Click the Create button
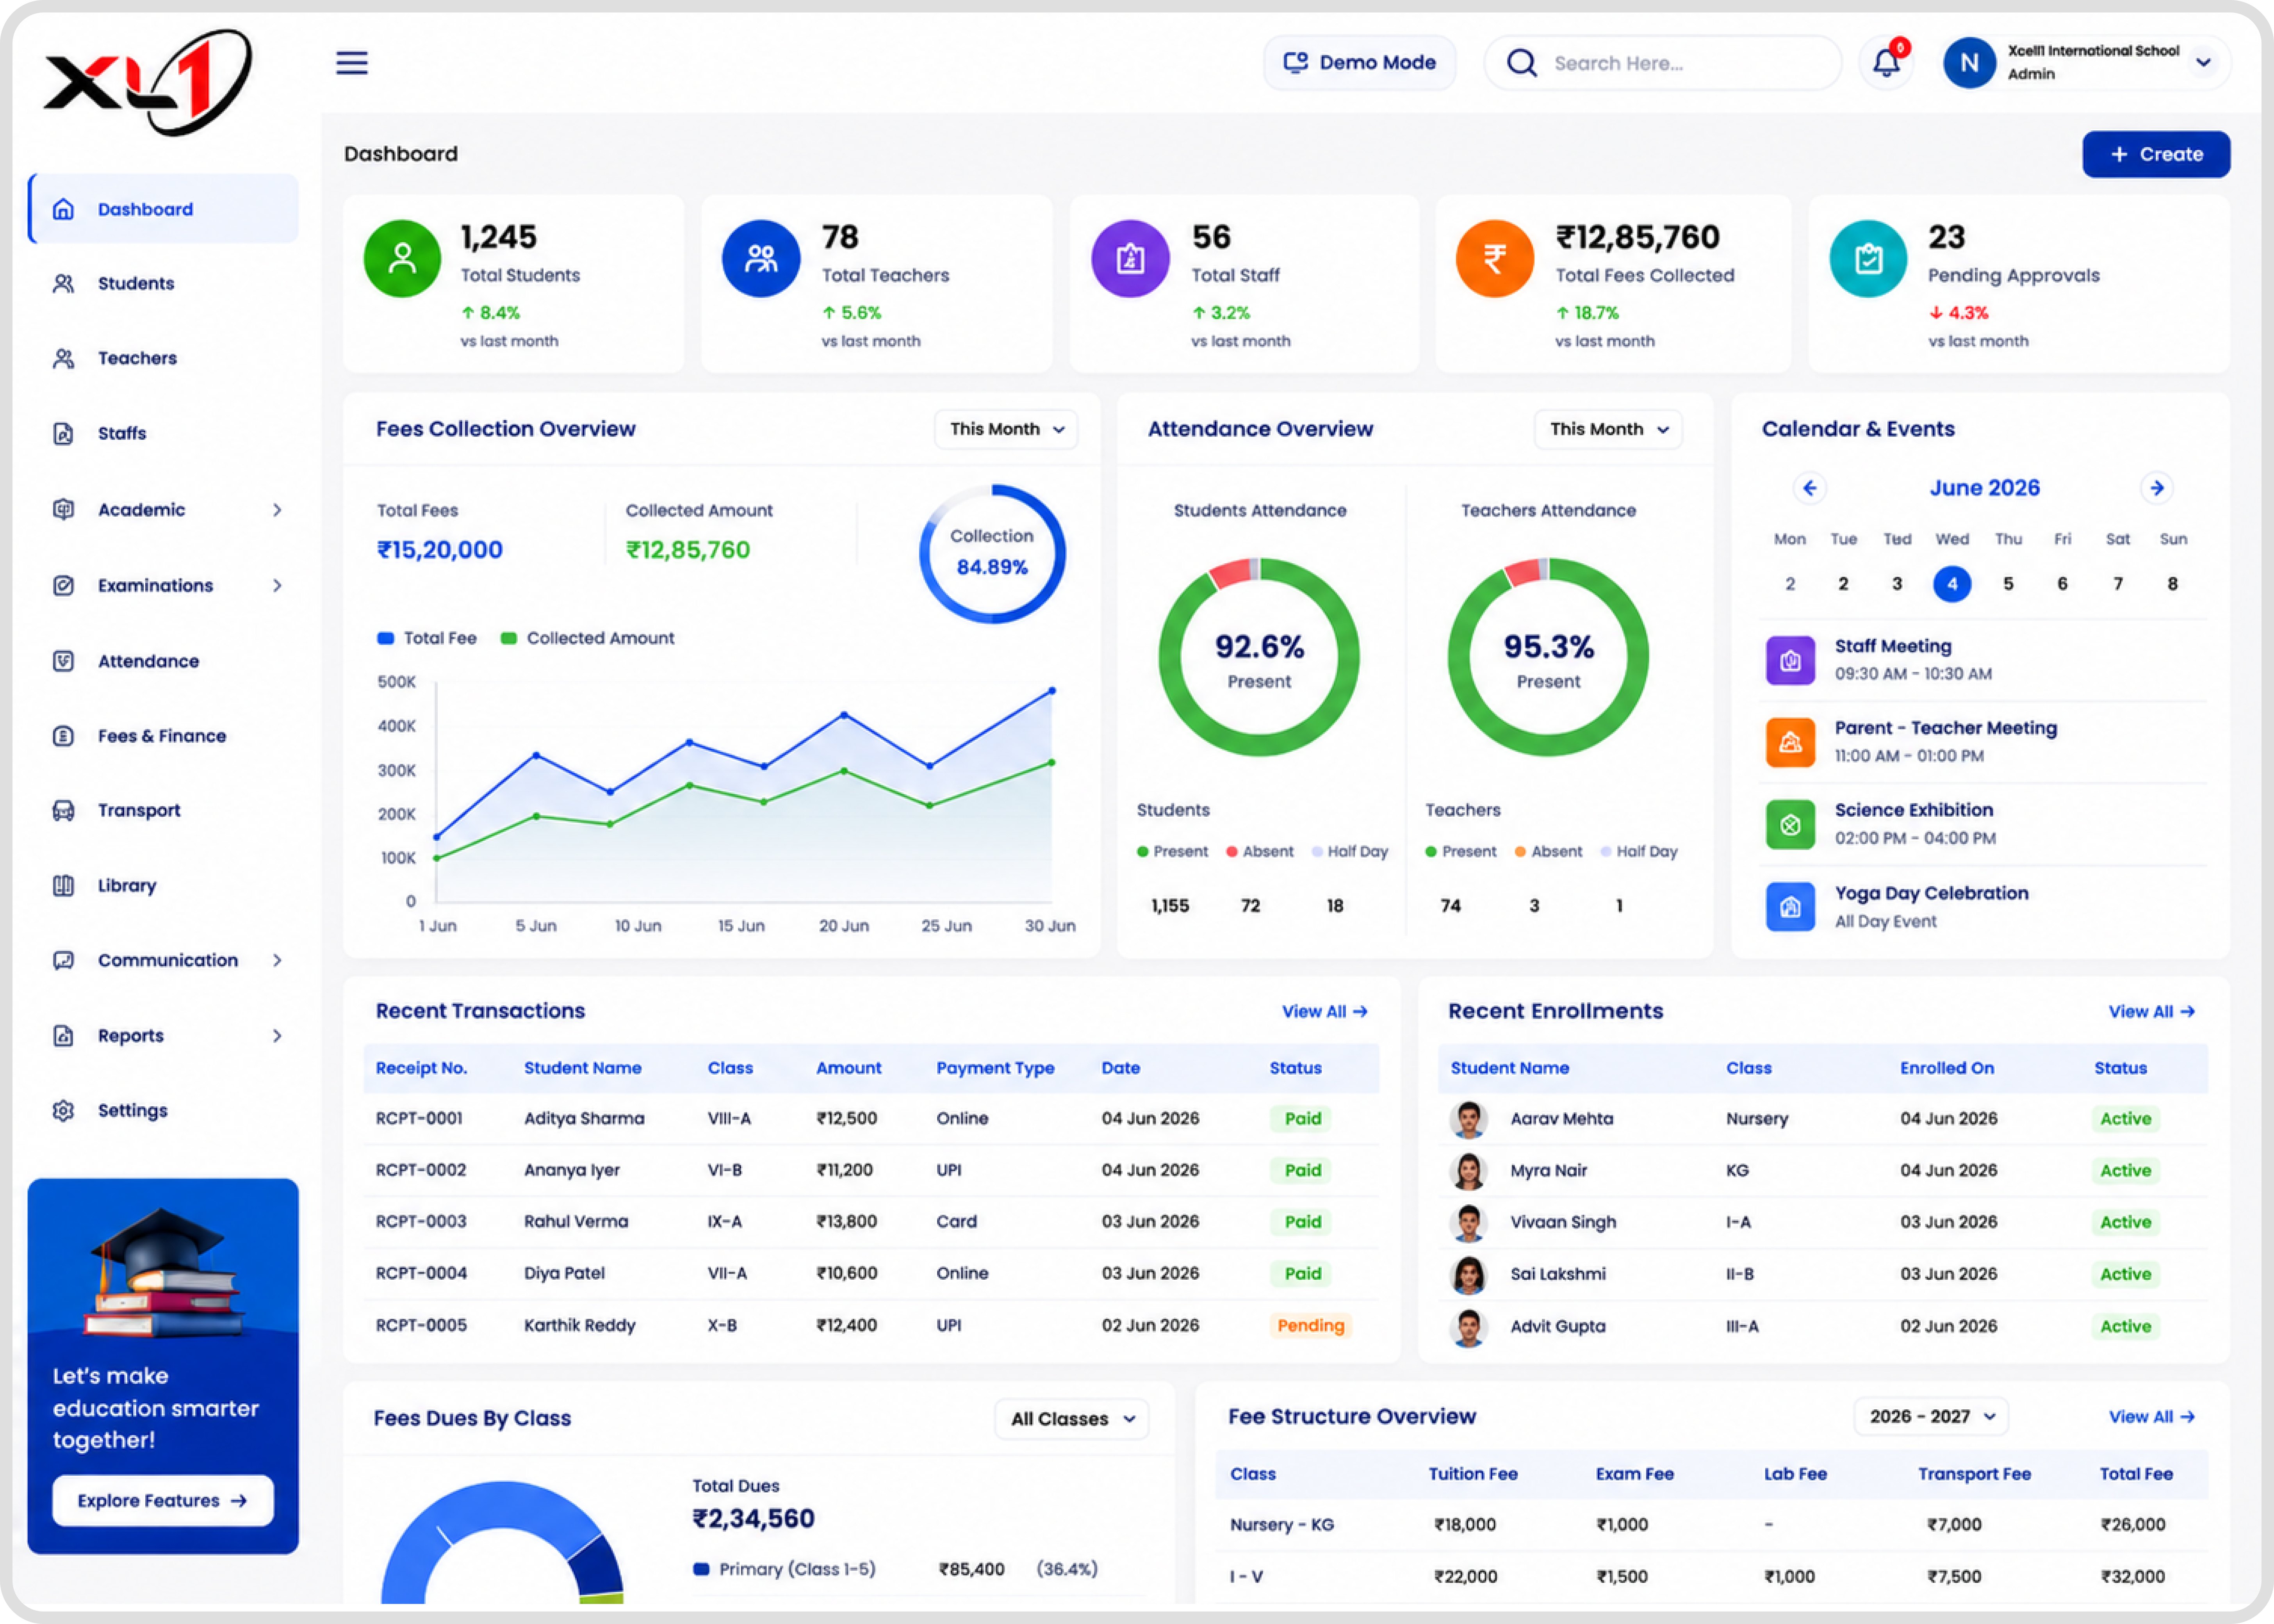2274x1624 pixels. point(2156,154)
